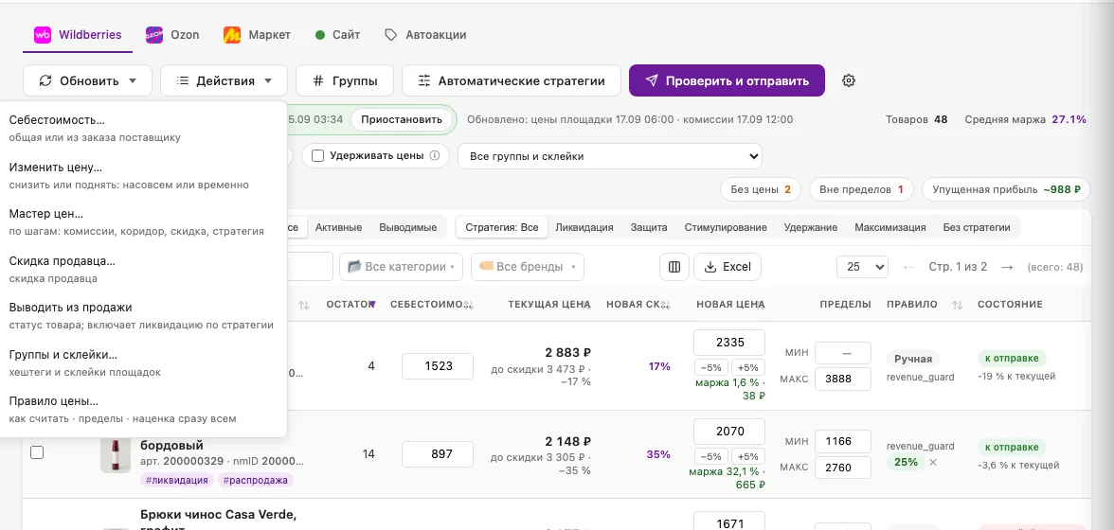This screenshot has width=1114, height=530.
Task: Filter strategy by Стимулирование
Action: 726,228
